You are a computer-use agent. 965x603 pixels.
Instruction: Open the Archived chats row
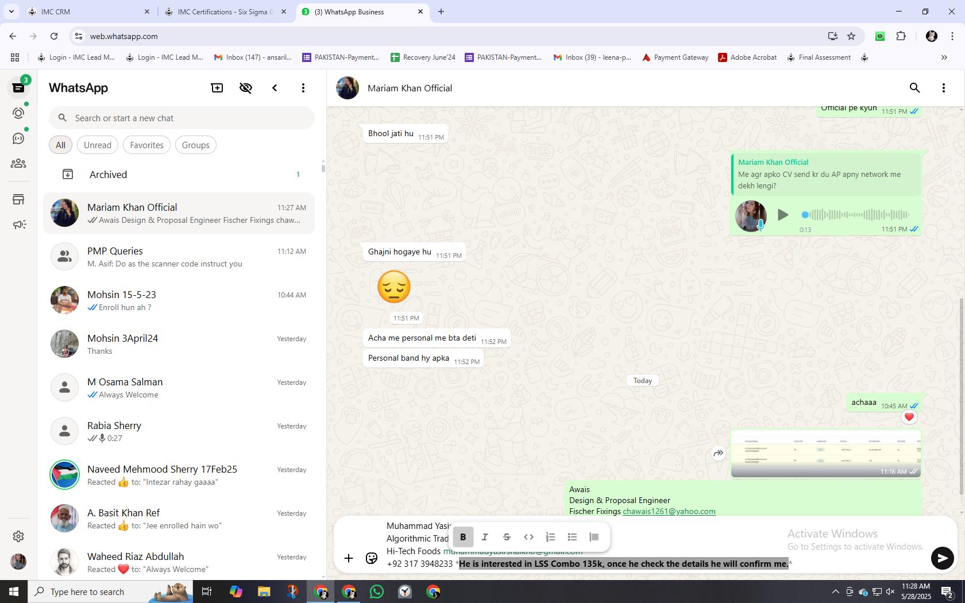pyautogui.click(x=179, y=174)
